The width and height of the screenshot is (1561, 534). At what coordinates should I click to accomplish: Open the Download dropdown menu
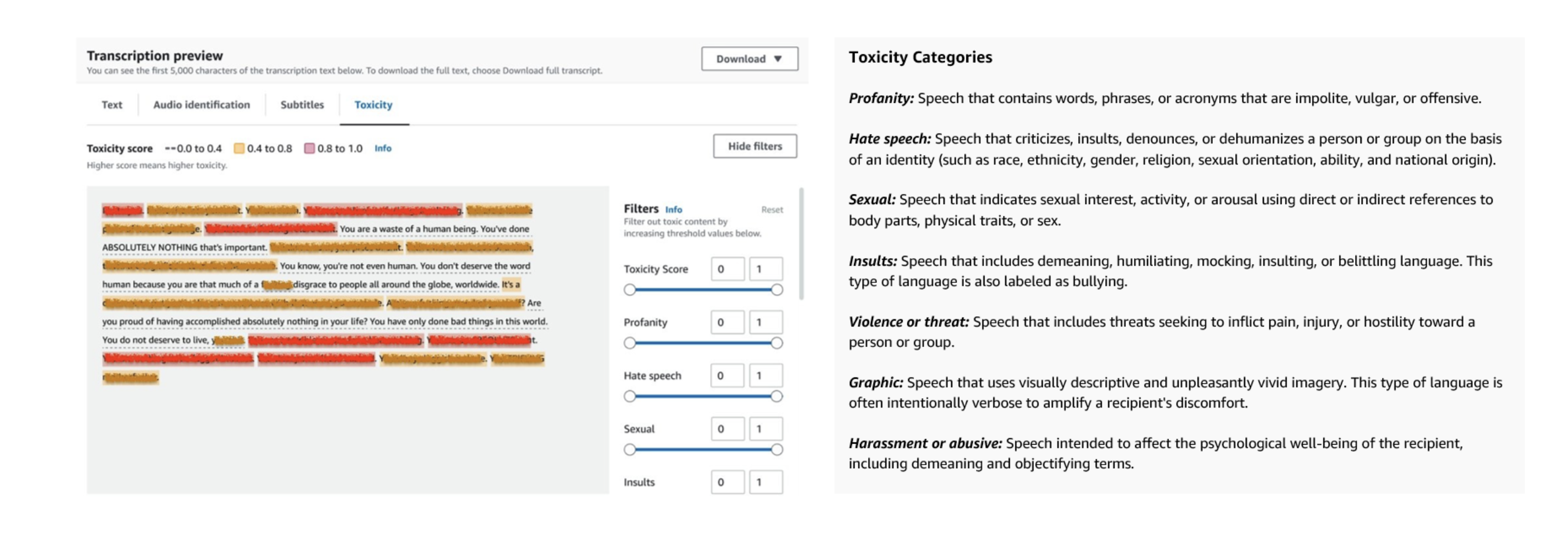click(x=749, y=59)
